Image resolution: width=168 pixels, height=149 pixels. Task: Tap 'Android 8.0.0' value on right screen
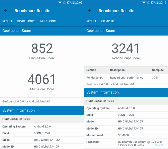126,108
